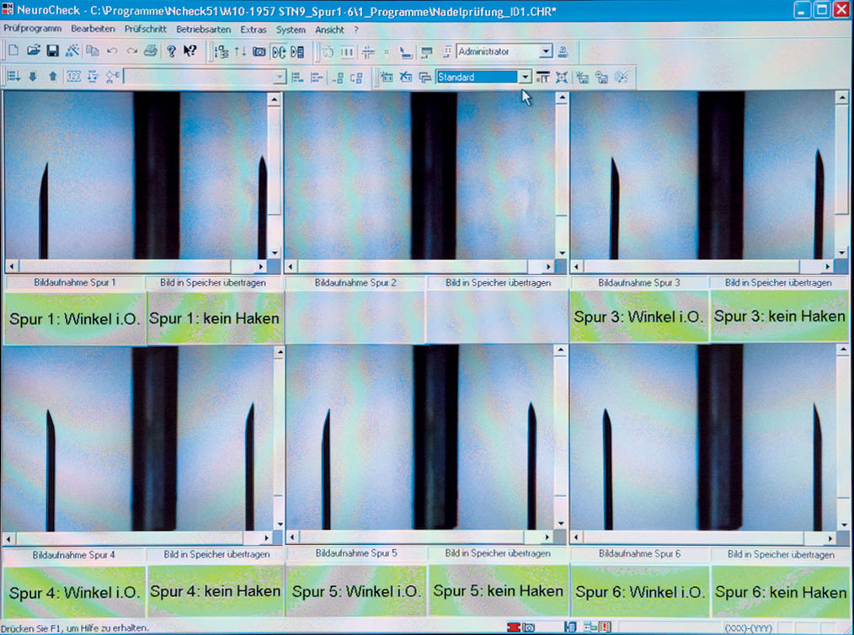This screenshot has height=635, width=854.
Task: Click the context help arrow-question icon
Action: click(x=190, y=51)
